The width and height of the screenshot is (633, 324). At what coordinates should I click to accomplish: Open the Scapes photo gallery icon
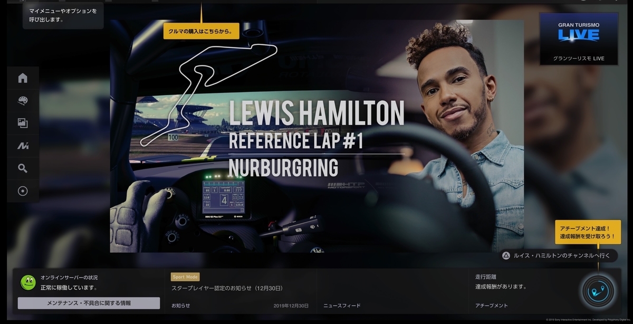pyautogui.click(x=23, y=123)
